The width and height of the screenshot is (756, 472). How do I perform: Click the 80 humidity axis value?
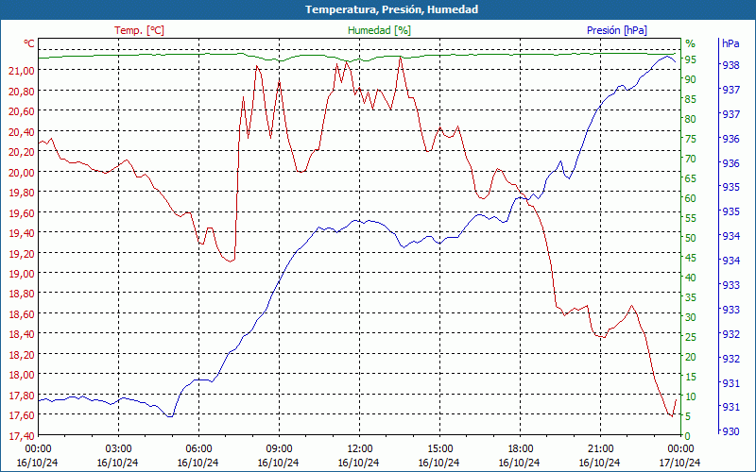point(691,119)
